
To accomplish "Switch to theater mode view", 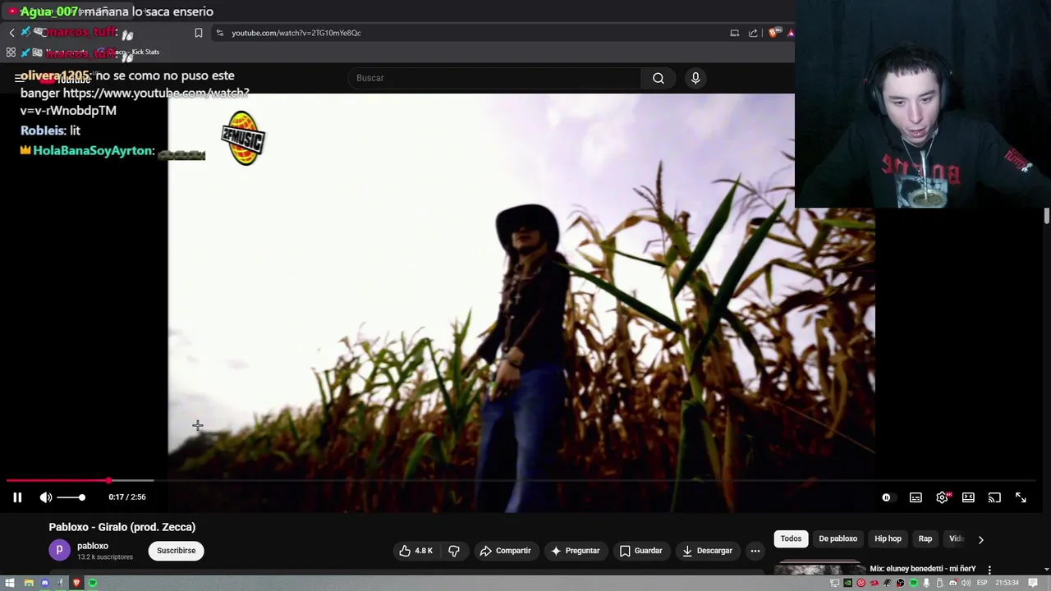I will (968, 497).
